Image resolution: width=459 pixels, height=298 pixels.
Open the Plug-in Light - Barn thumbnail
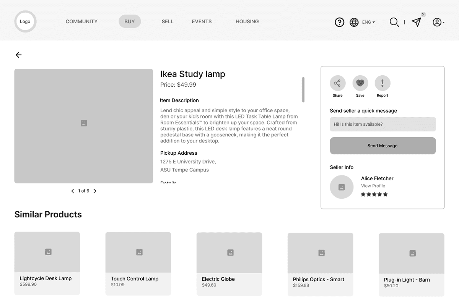411,253
